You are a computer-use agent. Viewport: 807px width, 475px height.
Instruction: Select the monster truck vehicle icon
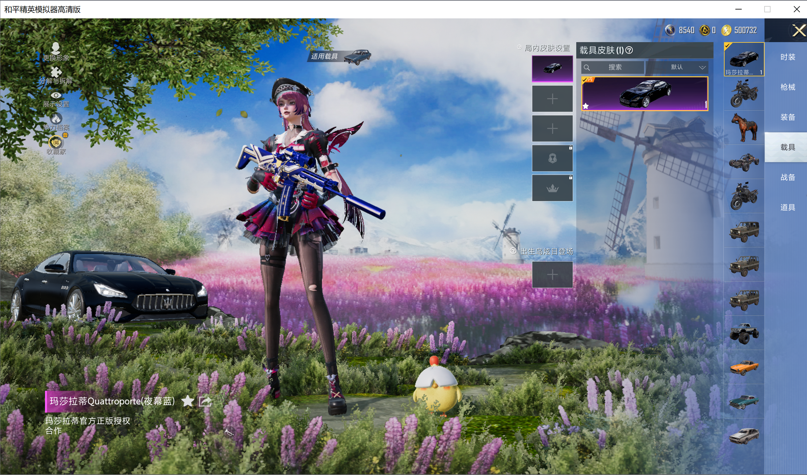tap(744, 333)
